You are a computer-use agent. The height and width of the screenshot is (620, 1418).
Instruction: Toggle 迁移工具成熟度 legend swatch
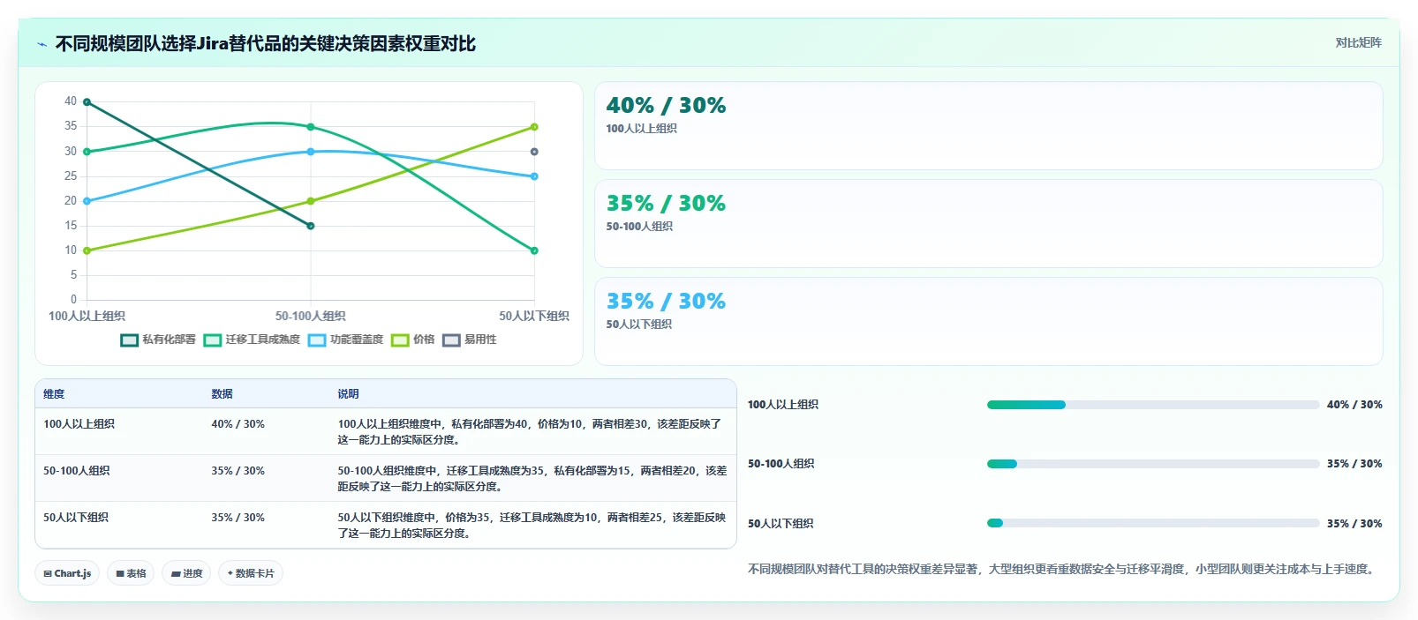[x=212, y=340]
